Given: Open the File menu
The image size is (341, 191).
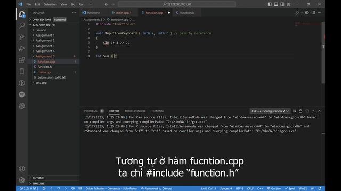Looking at the screenshot, I should click(28, 4).
